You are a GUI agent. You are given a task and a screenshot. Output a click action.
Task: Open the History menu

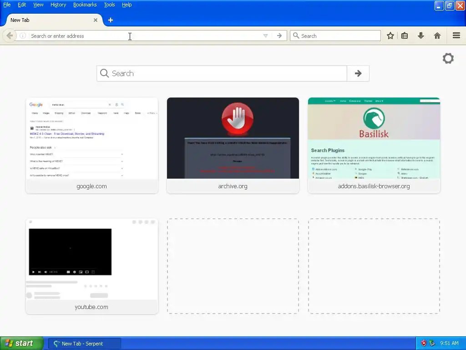[58, 5]
